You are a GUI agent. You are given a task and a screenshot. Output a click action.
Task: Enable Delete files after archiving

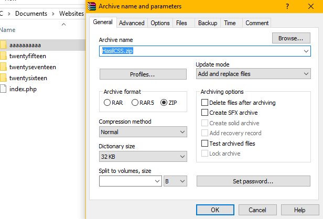204,102
